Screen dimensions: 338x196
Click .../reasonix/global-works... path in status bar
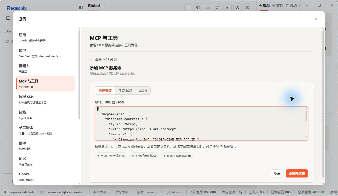click(x=63, y=192)
